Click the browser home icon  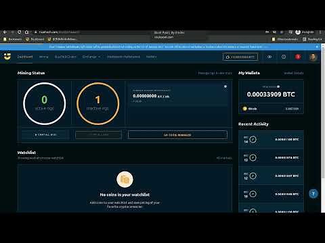click(26, 32)
